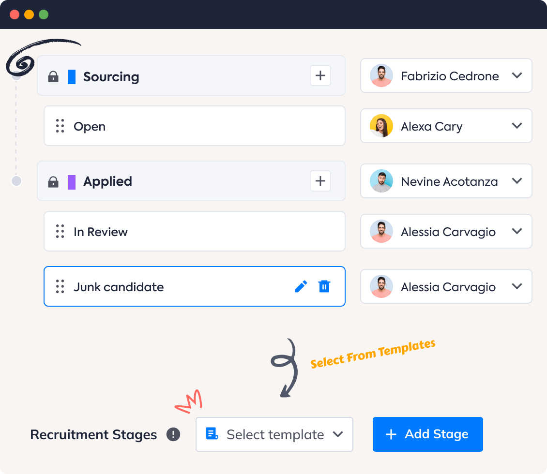This screenshot has height=474, width=547.
Task: Click the info icon next to Recruitment Stages
Action: click(173, 434)
